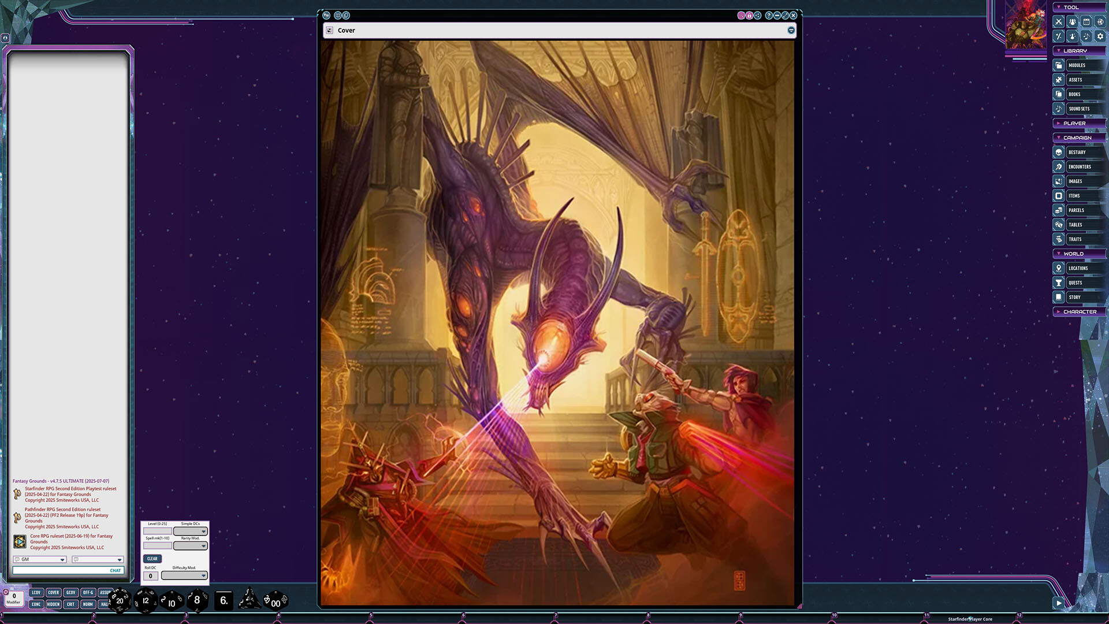The image size is (1109, 624).
Task: Toggle the CRIT roll modifier
Action: tap(70, 604)
